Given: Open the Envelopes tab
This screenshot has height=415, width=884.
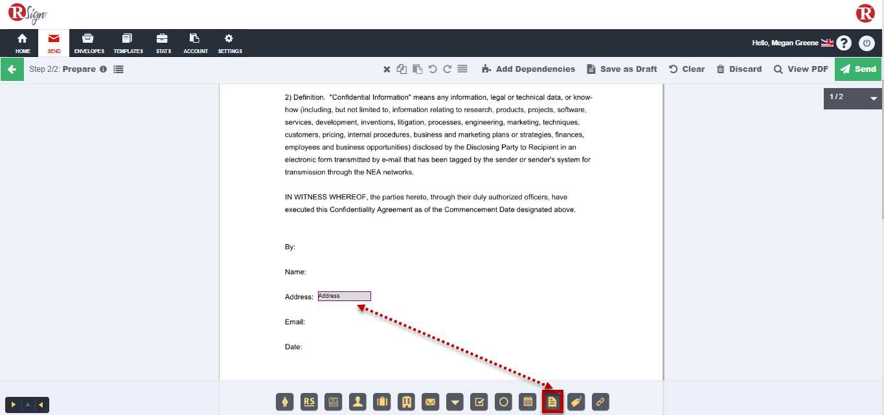Looking at the screenshot, I should pyautogui.click(x=89, y=43).
